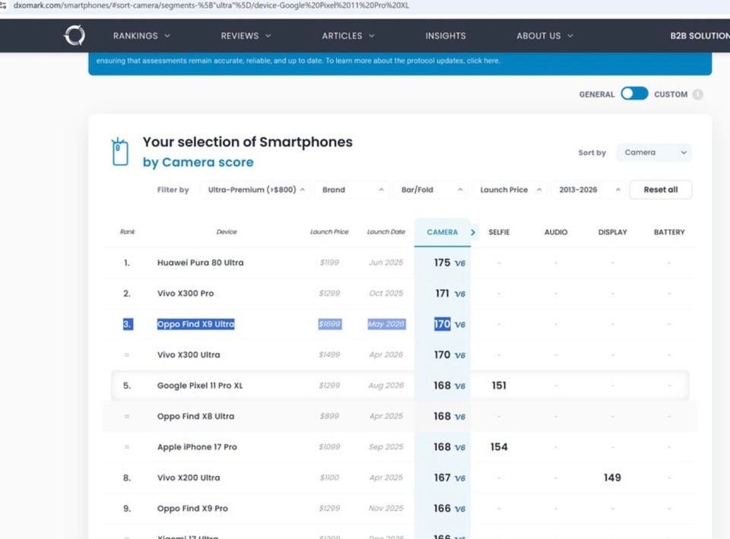Open the Vivo X300 Pro entry
The width and height of the screenshot is (730, 539).
pos(186,293)
